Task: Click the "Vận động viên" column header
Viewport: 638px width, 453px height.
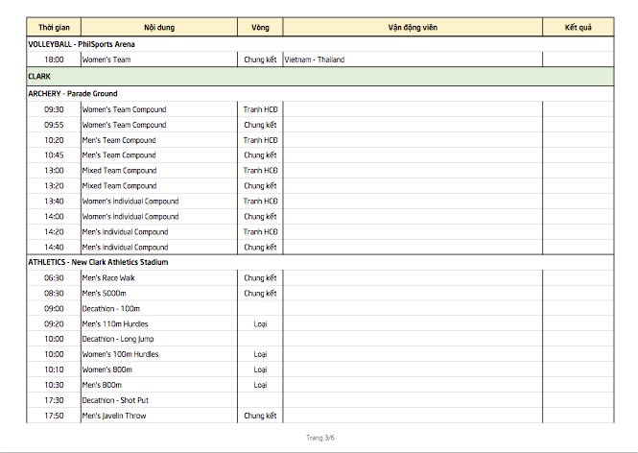Action: pyautogui.click(x=413, y=28)
